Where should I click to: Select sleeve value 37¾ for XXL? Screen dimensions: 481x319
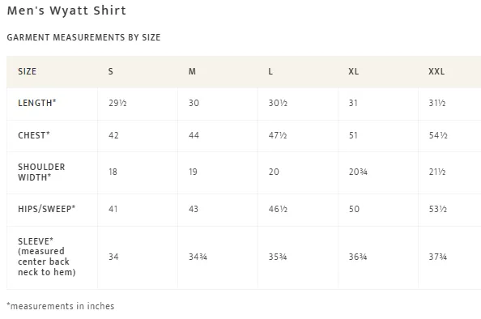pyautogui.click(x=438, y=257)
